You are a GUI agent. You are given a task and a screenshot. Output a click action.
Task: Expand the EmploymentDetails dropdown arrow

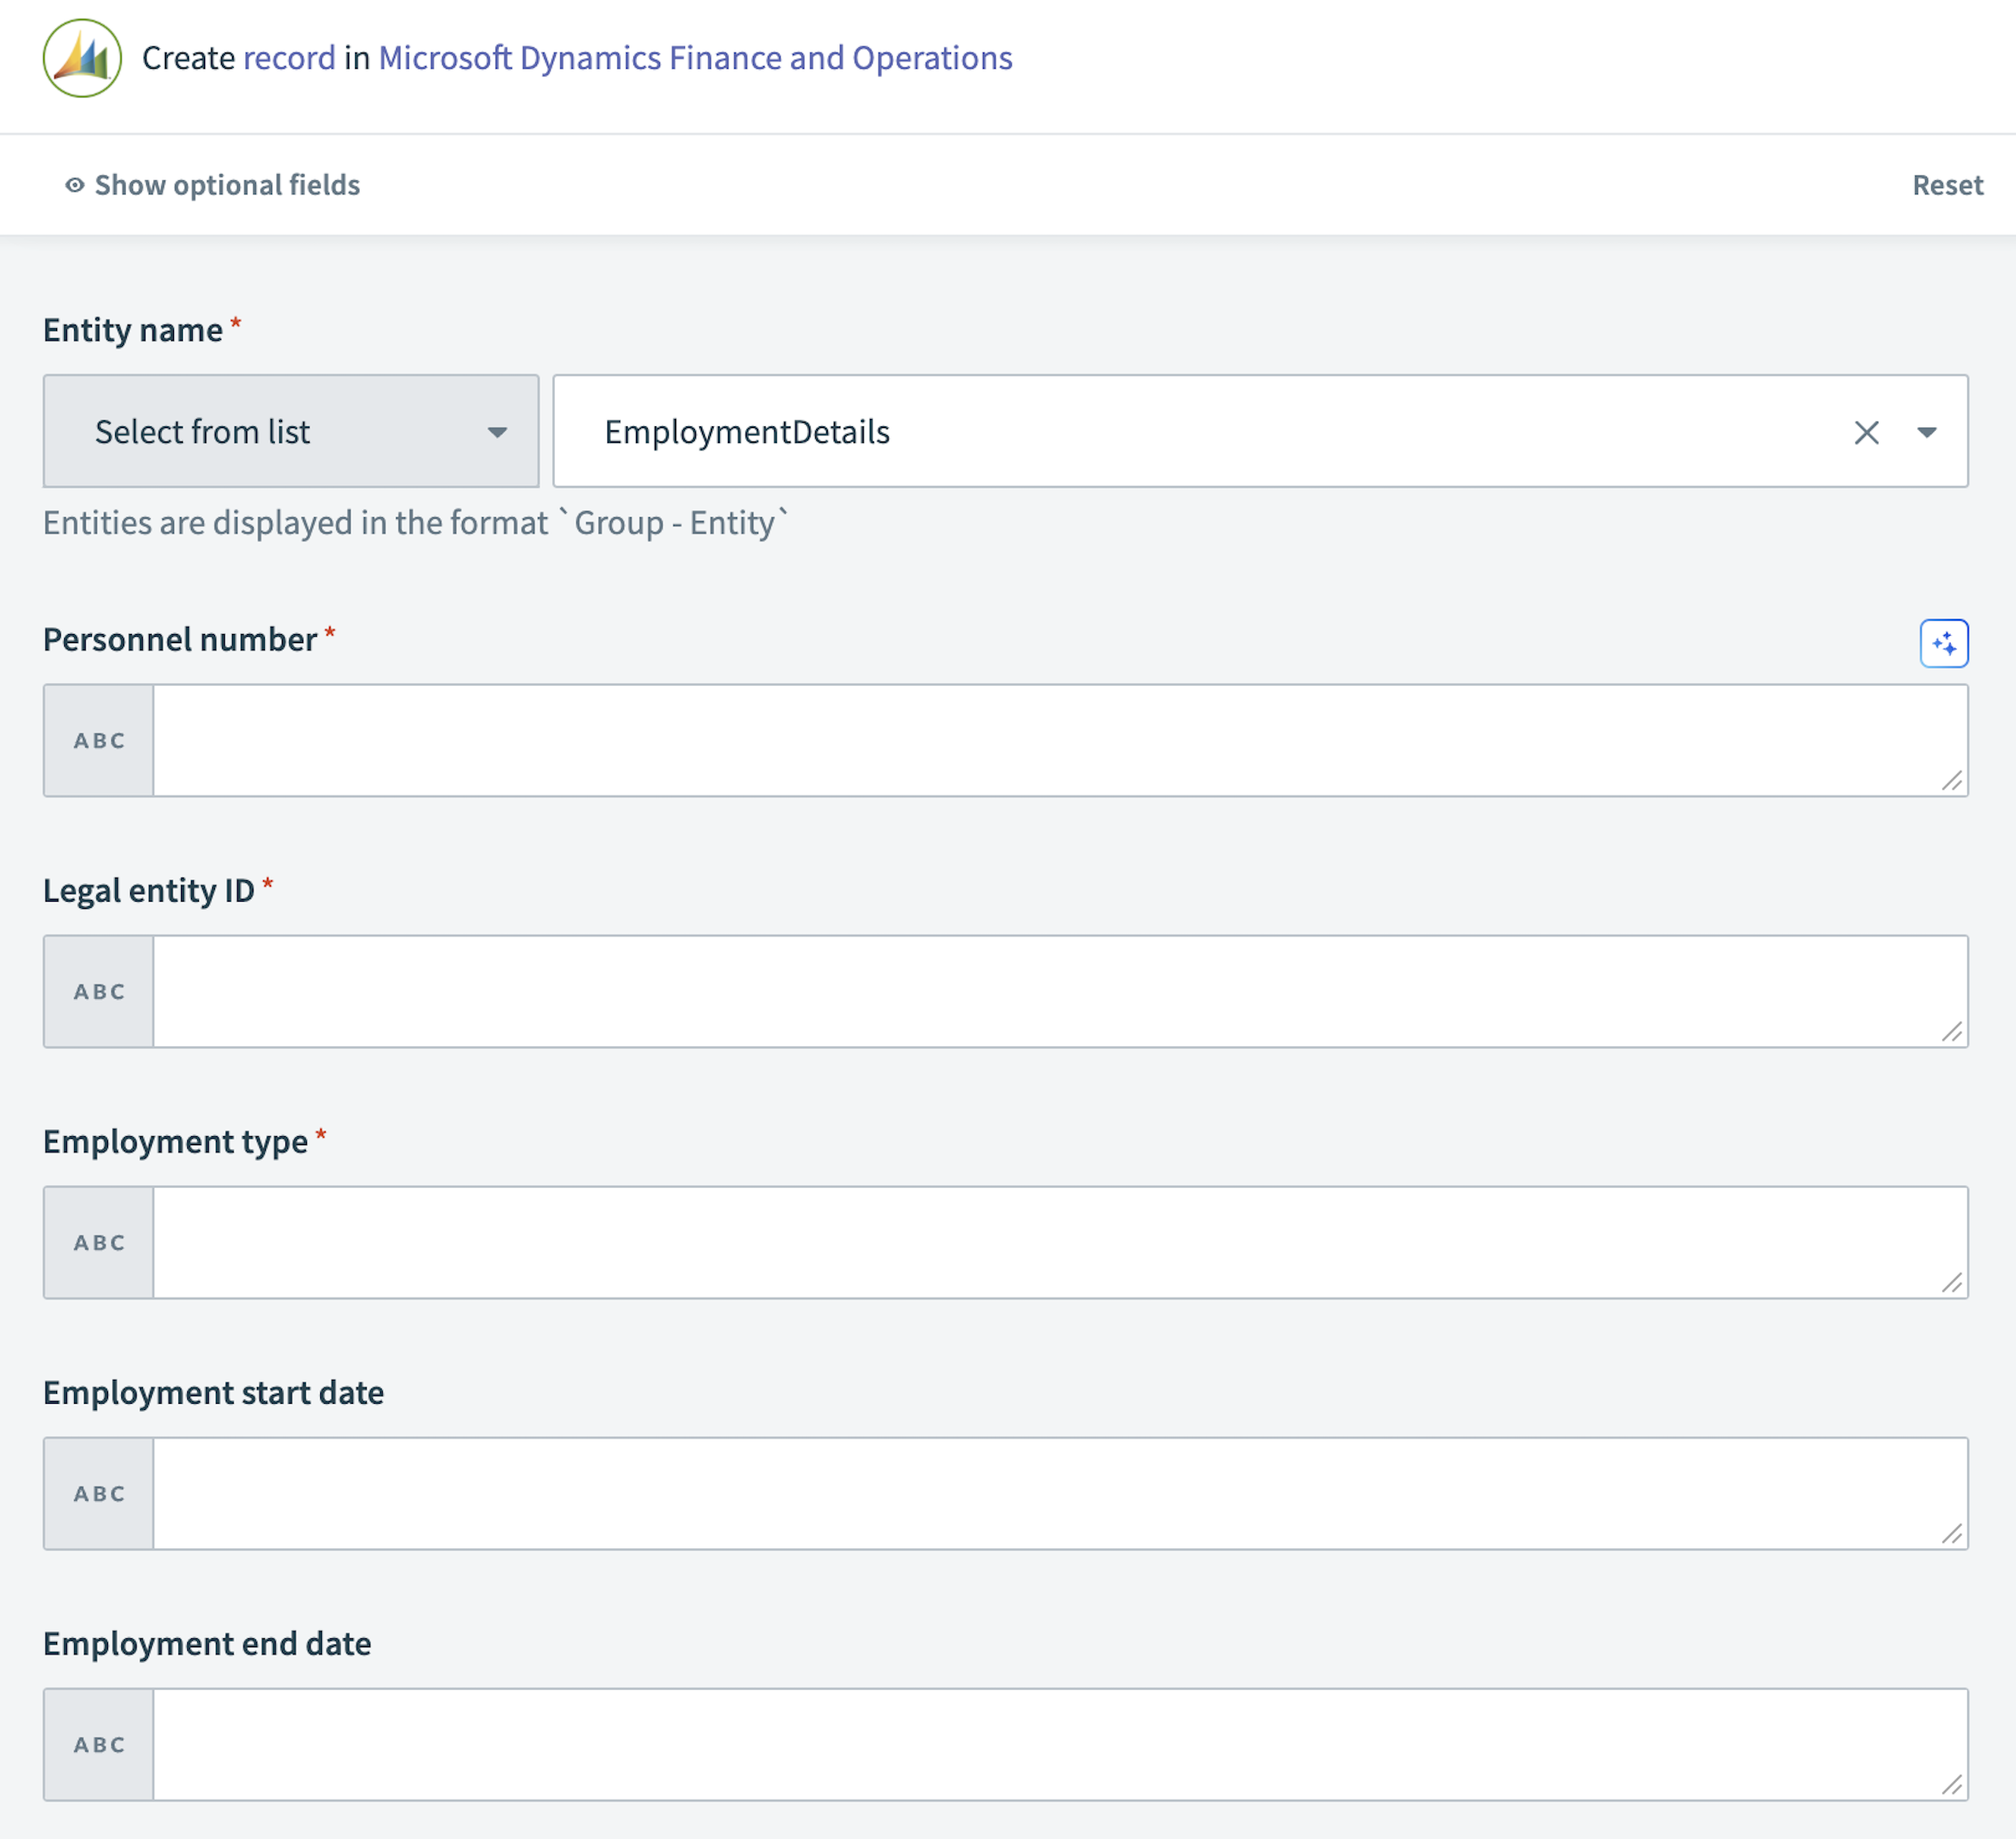point(1925,431)
